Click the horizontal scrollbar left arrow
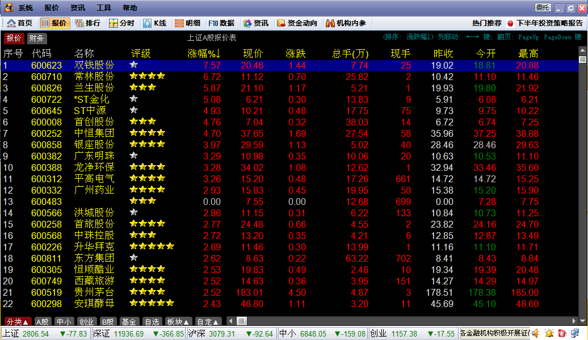Screen dimensions: 588x340 [x=230, y=321]
